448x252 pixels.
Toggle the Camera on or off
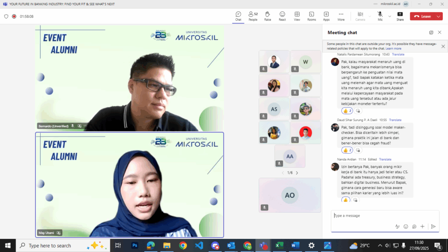tap(360, 16)
